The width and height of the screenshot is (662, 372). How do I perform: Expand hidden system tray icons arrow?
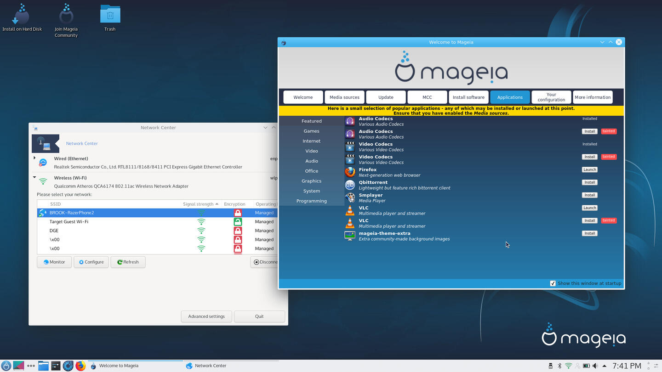pyautogui.click(x=604, y=366)
